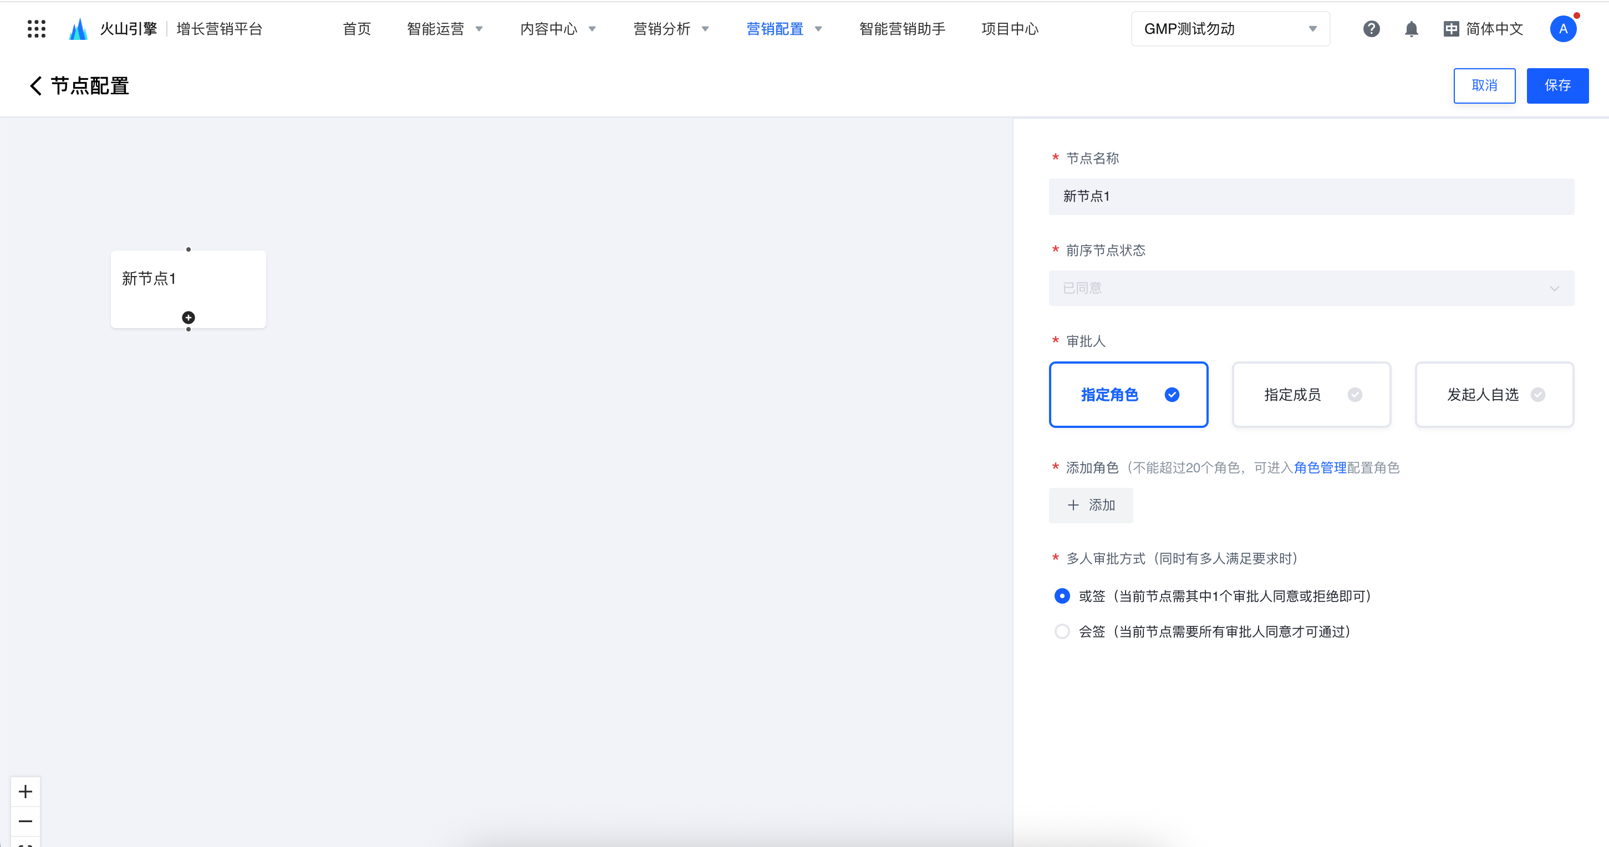The height and width of the screenshot is (847, 1609).
Task: Click the Volcano Engine logo
Action: tap(78, 29)
